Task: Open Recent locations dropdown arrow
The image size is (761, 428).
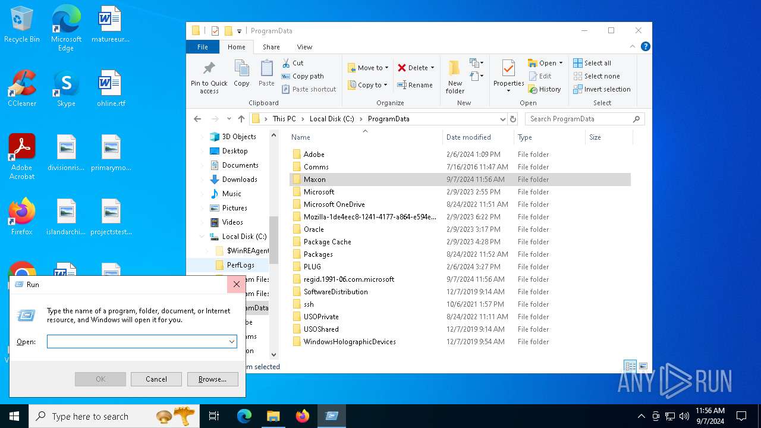Action: (228, 119)
